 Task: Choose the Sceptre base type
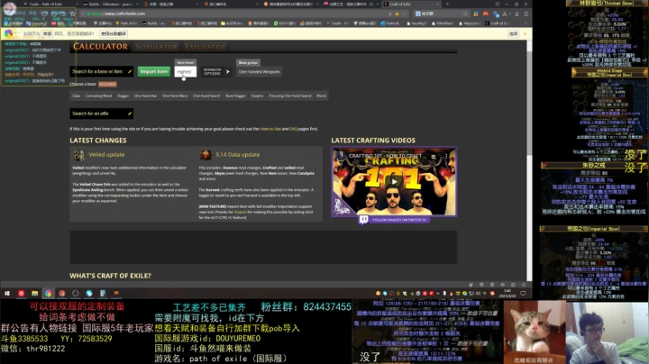(x=257, y=96)
